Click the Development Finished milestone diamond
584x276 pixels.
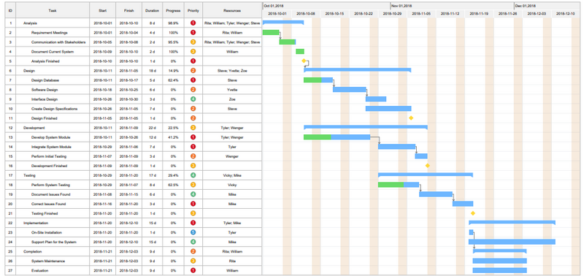pos(428,165)
